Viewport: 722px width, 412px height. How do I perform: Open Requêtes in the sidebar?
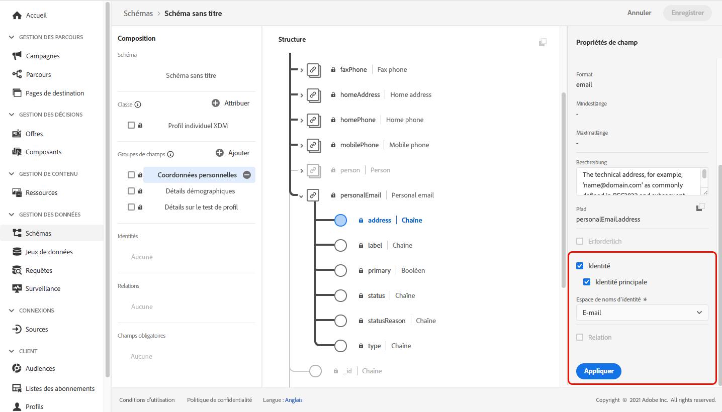point(39,270)
